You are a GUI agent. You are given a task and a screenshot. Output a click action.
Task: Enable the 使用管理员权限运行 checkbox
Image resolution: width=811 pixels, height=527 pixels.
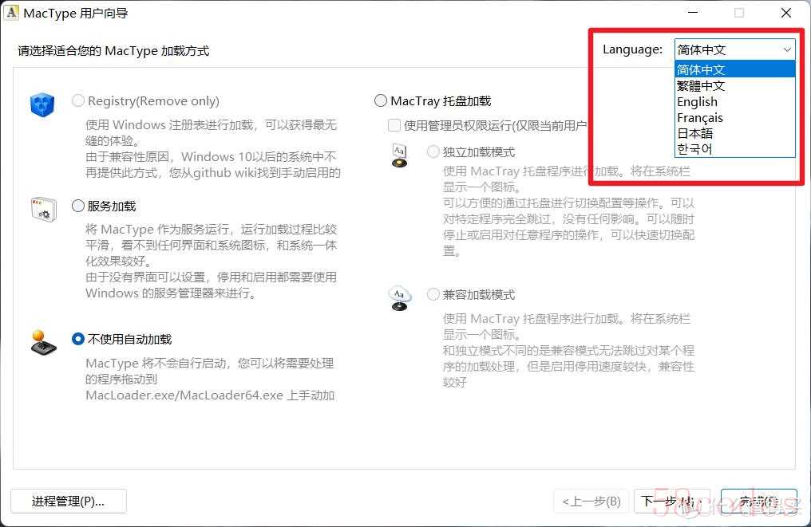click(x=394, y=125)
